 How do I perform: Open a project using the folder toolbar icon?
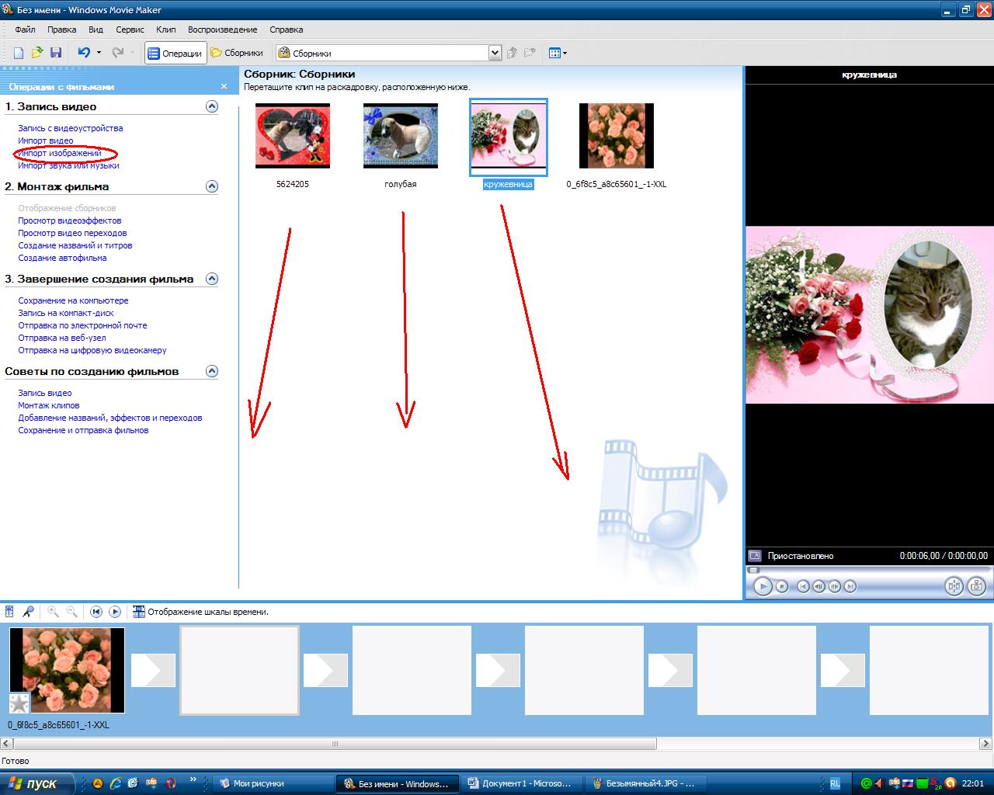tap(36, 53)
